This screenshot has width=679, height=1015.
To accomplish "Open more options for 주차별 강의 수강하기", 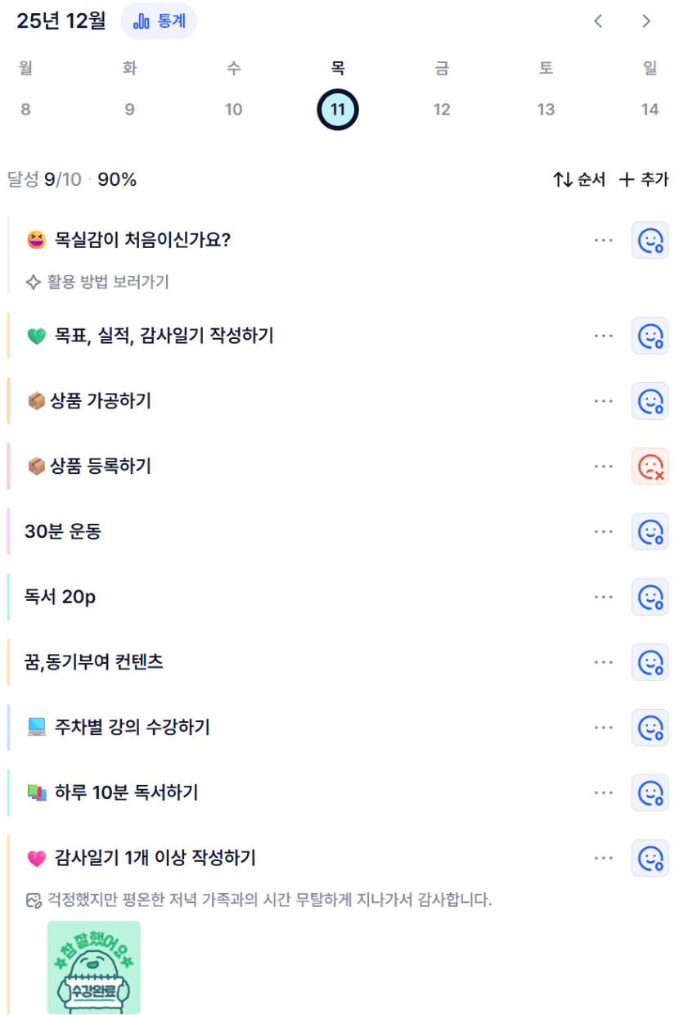I will point(604,727).
